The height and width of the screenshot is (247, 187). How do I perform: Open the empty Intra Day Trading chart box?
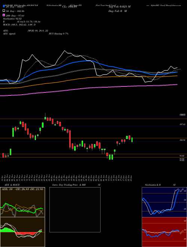[75, 210]
